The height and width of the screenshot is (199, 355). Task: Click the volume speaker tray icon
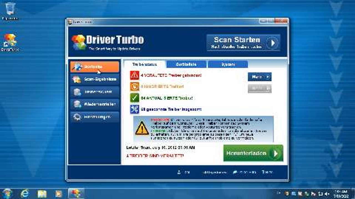click(x=327, y=194)
